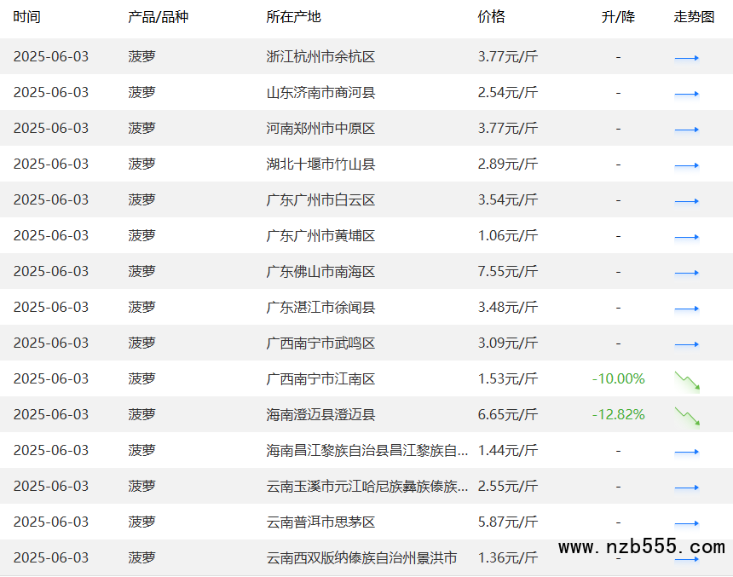This screenshot has height=577, width=733.
Task: View trend icon for 广东广州市黄埔区 row
Action: [x=686, y=237]
